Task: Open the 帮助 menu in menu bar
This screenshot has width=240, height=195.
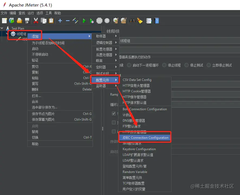Action: 57,13
